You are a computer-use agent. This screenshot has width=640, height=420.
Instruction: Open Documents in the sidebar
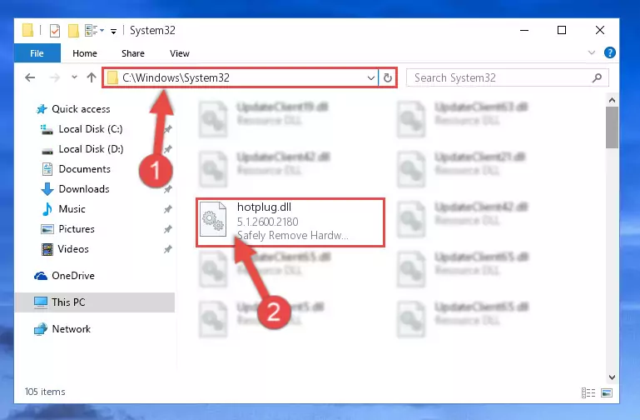tap(85, 169)
